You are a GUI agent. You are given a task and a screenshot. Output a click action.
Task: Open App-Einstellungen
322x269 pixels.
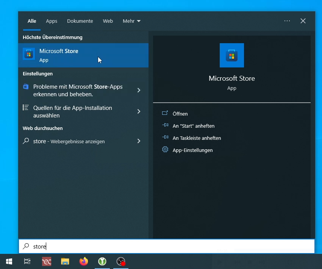[x=192, y=150]
